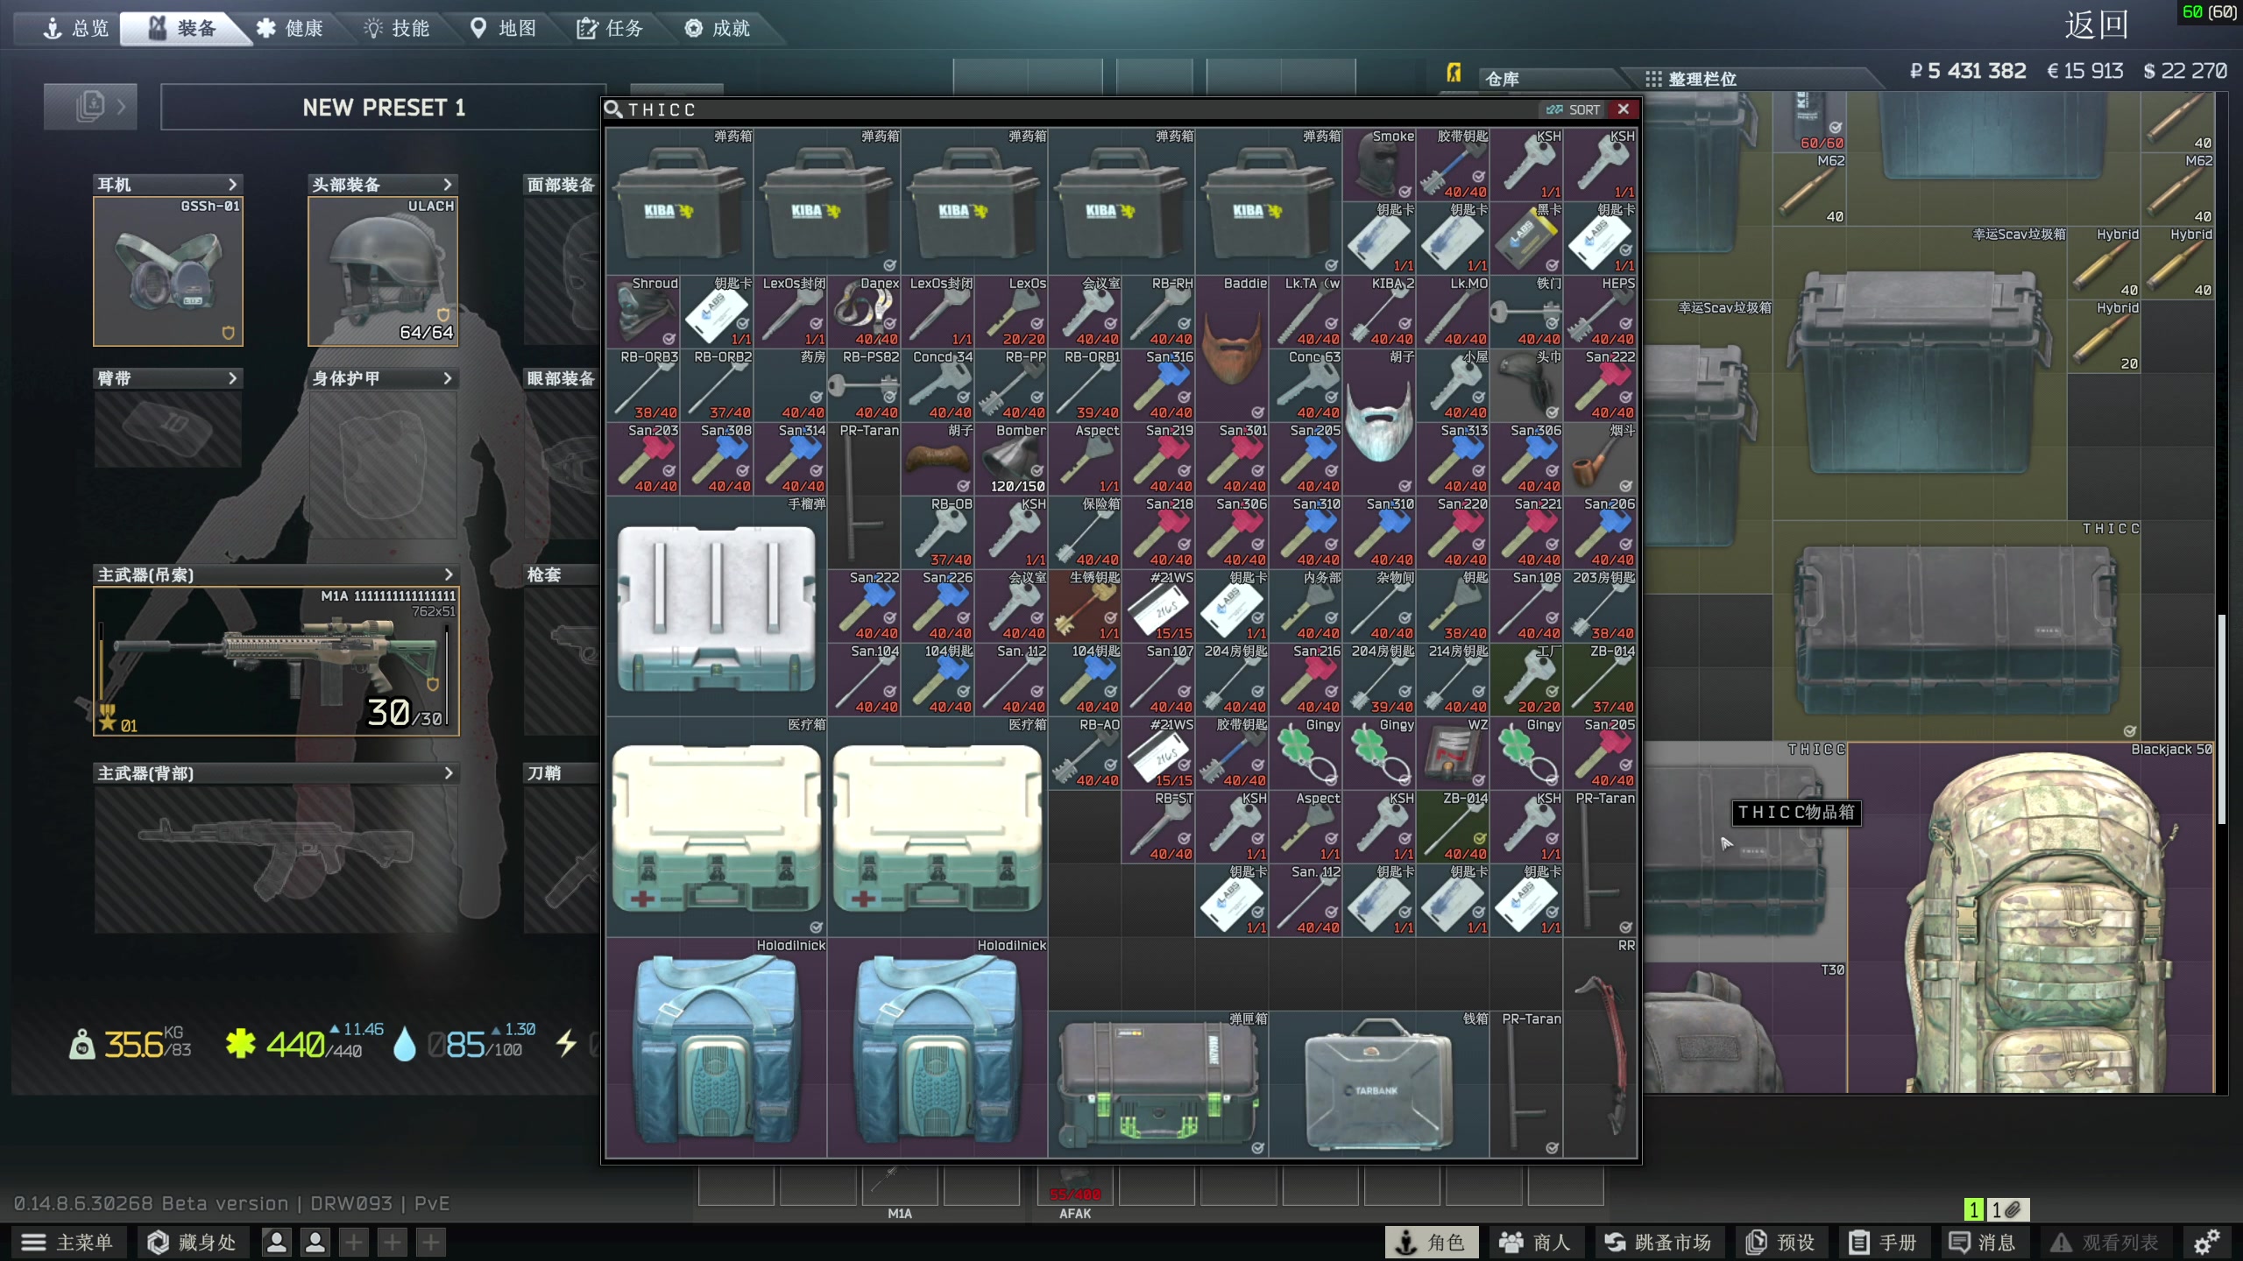
Task: Select the brown 胡子 mustache item
Action: (938, 459)
